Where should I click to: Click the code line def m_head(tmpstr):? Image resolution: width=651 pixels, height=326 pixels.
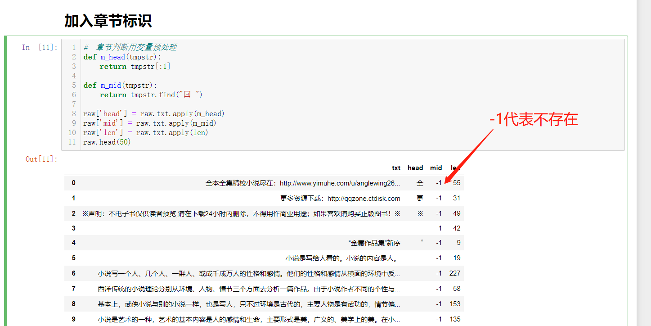[x=122, y=57]
